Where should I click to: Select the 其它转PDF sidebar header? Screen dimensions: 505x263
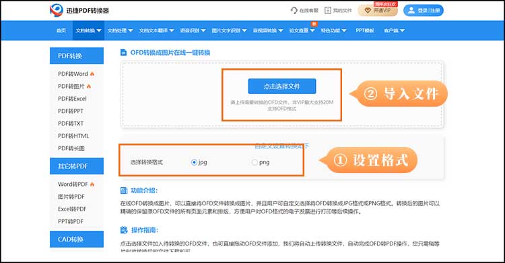77,166
